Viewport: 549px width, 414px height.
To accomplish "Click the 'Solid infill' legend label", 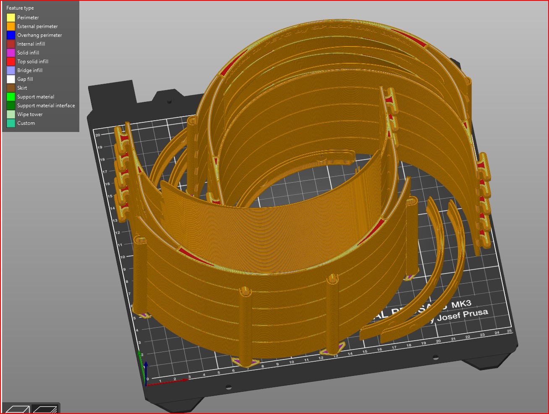I will (x=28, y=53).
